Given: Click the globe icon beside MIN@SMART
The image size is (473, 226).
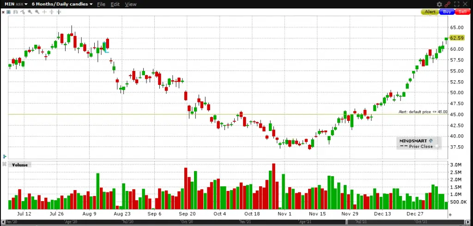Looking at the screenshot, I should point(431,140).
